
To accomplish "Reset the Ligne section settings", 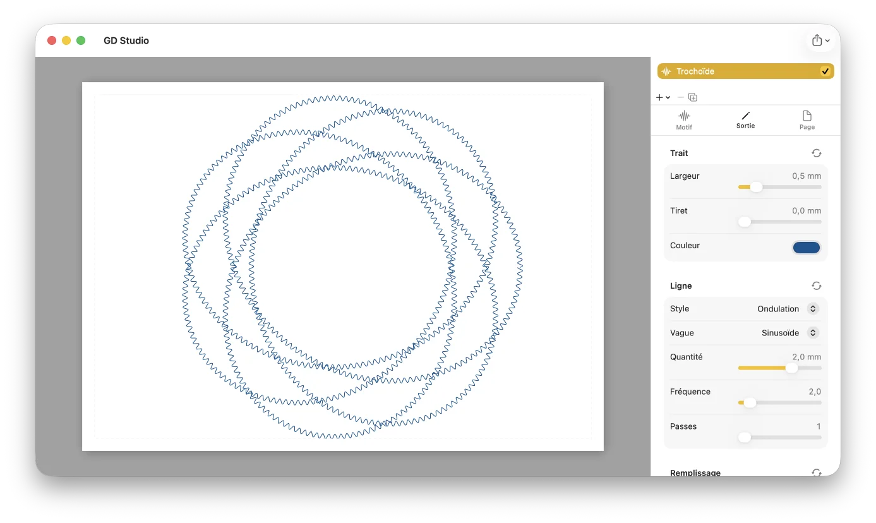I will click(x=816, y=286).
